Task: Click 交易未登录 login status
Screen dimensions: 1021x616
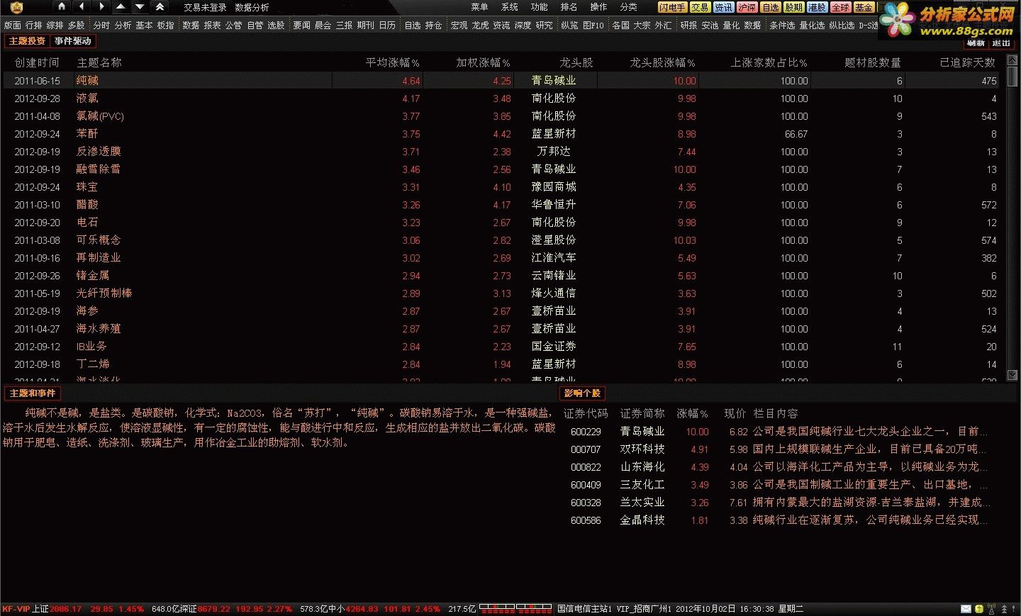Action: click(205, 7)
